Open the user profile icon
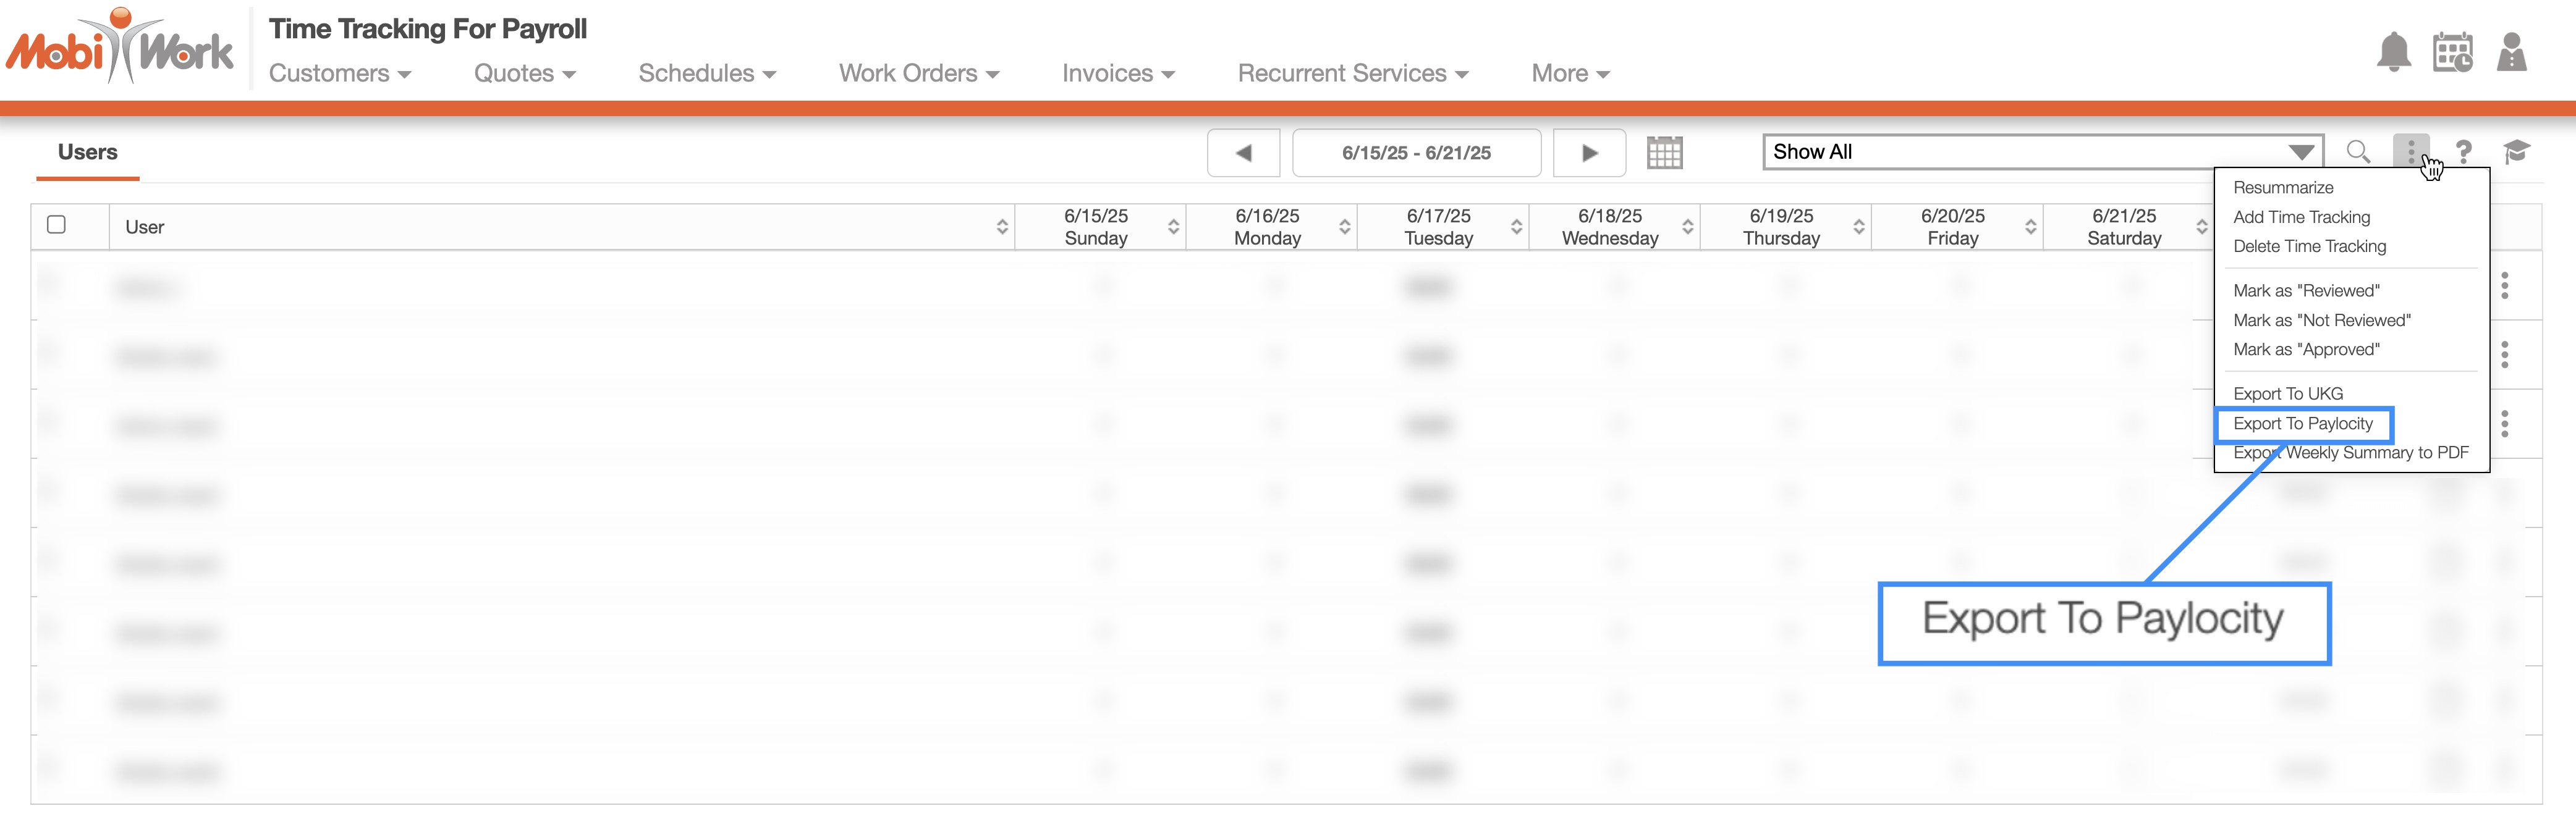Screen dimensions: 2576x840 [2511, 52]
